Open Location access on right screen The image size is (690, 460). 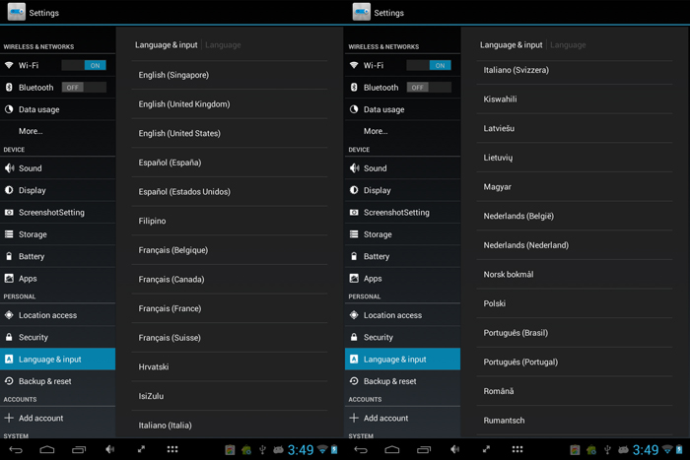[402, 315]
